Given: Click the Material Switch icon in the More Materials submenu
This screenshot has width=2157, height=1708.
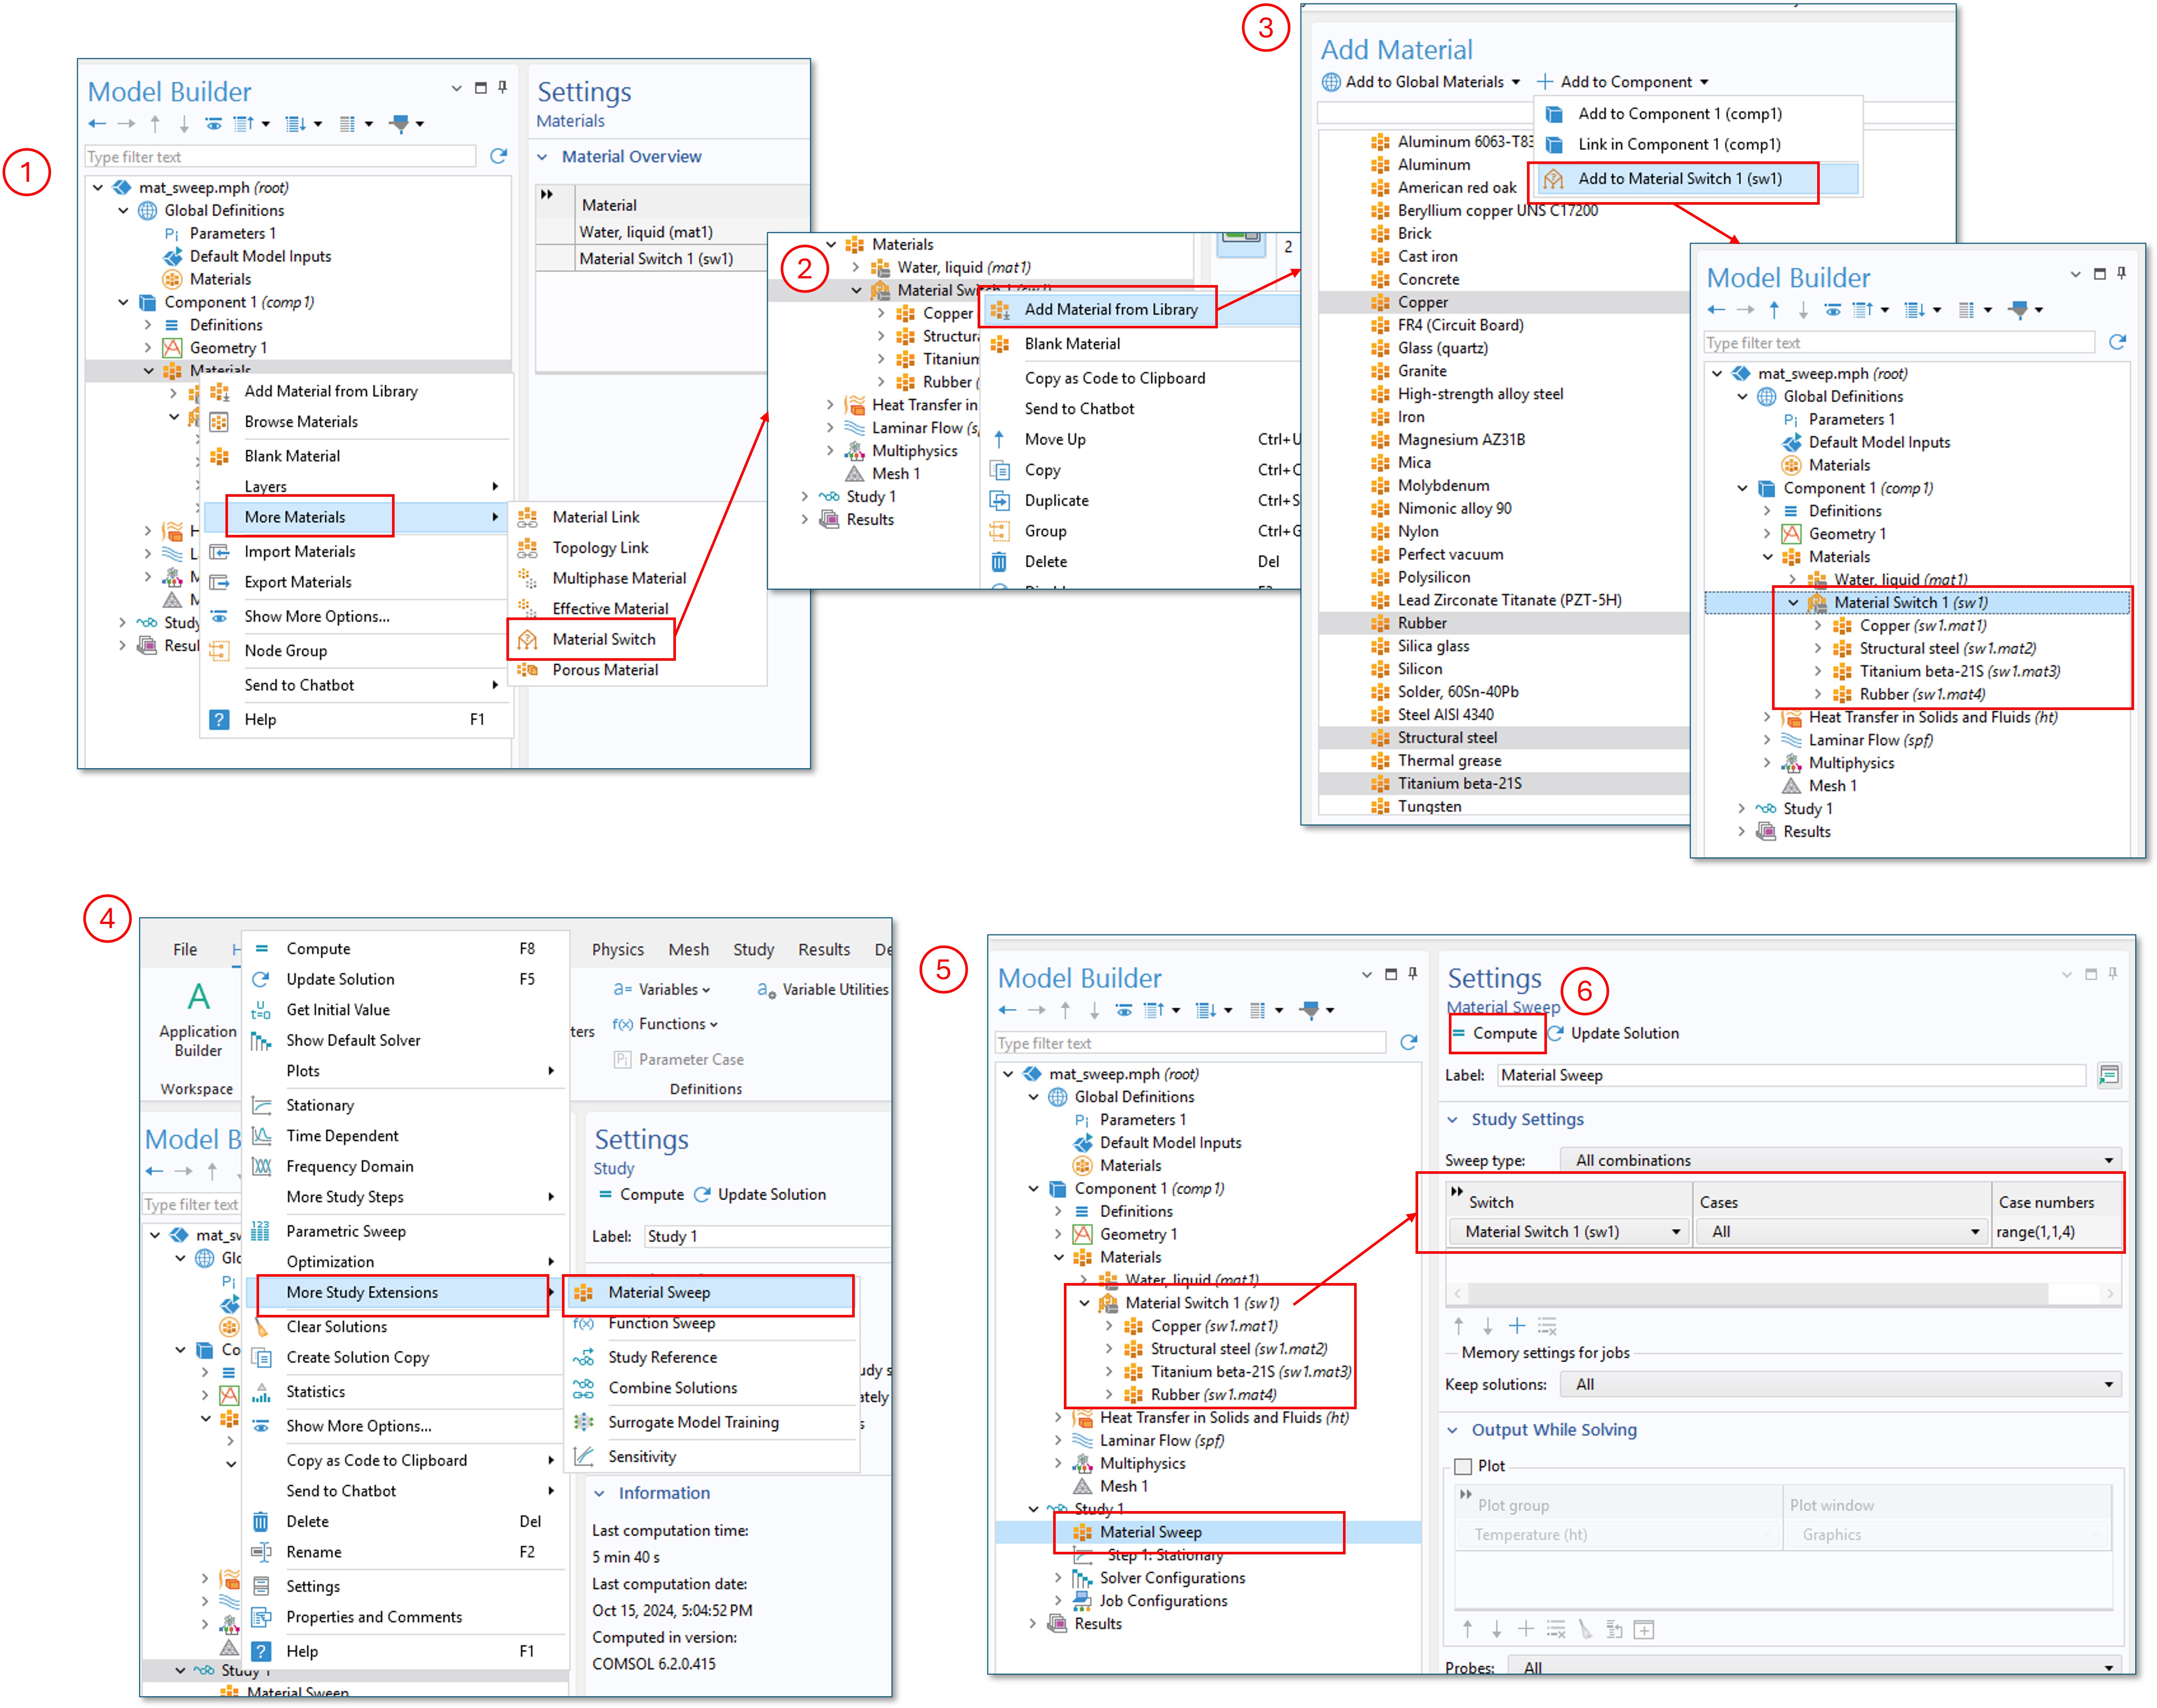Looking at the screenshot, I should (527, 639).
